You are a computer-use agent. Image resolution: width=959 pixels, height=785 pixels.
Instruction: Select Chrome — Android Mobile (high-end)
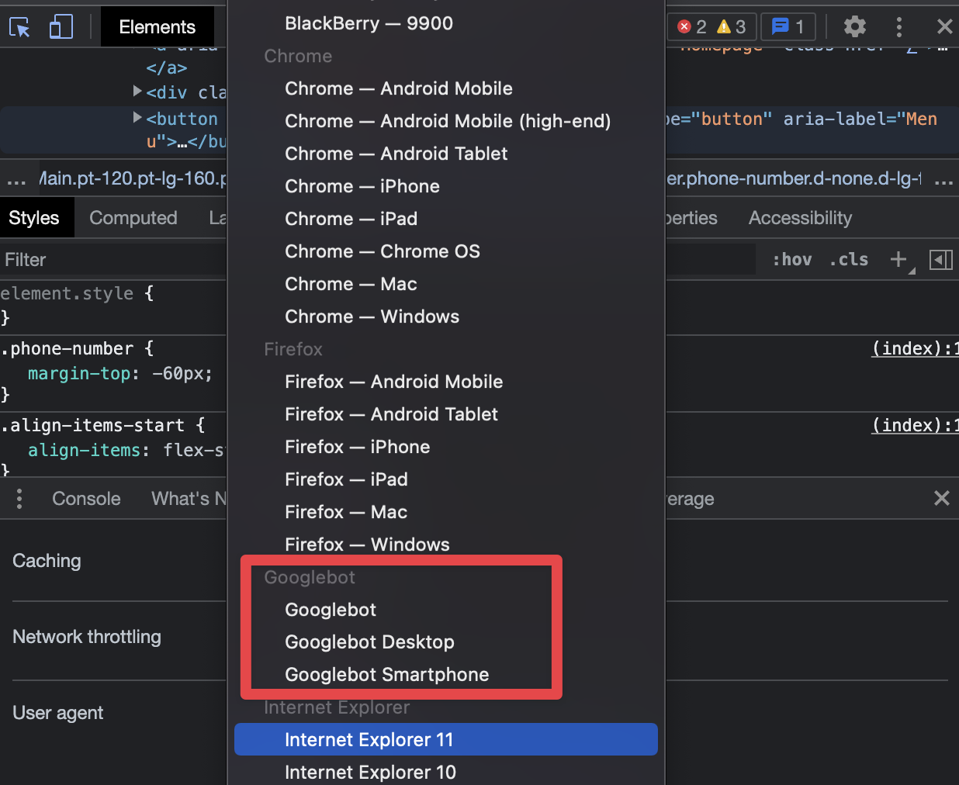(x=446, y=121)
